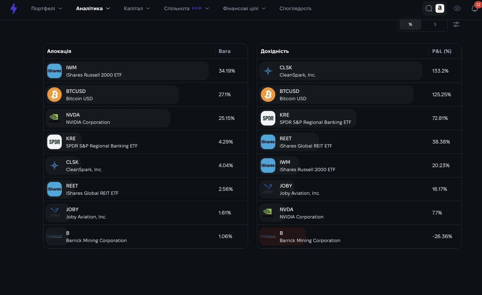Click NVIDIA Corporation in Дохідність
The height and width of the screenshot is (295, 482).
tap(302, 217)
